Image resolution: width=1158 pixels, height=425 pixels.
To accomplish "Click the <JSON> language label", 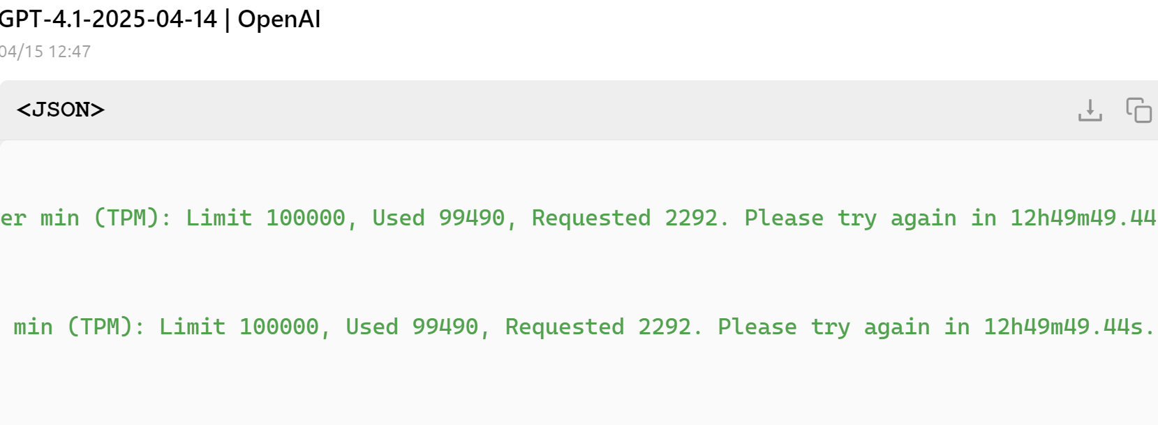I will (61, 110).
